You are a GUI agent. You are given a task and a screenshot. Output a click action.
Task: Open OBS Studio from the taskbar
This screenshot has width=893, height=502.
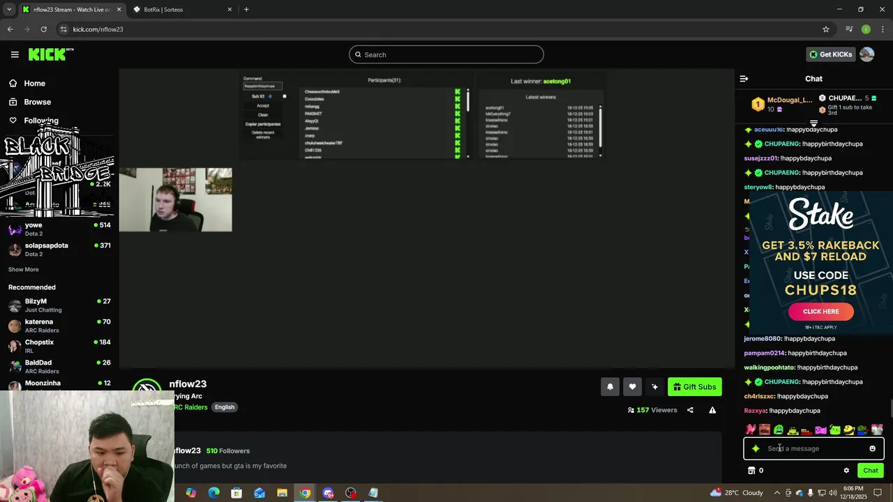click(351, 493)
